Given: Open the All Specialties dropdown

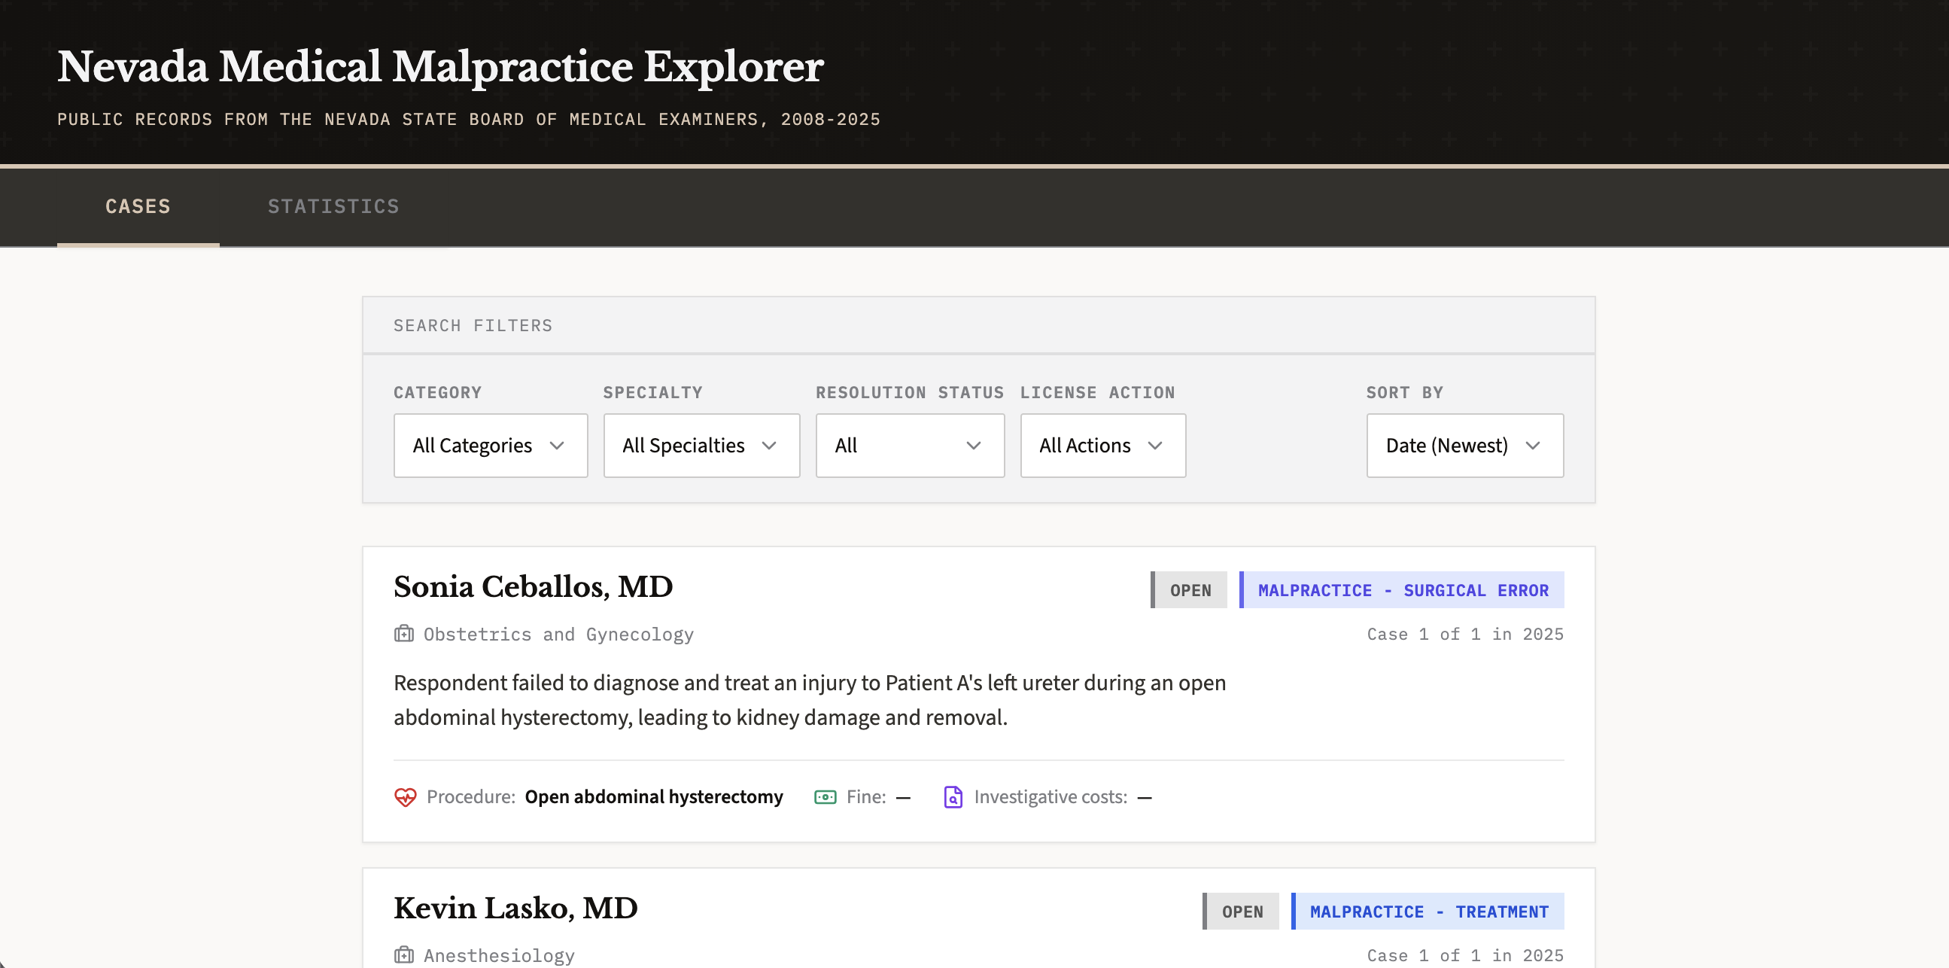Looking at the screenshot, I should click(701, 445).
